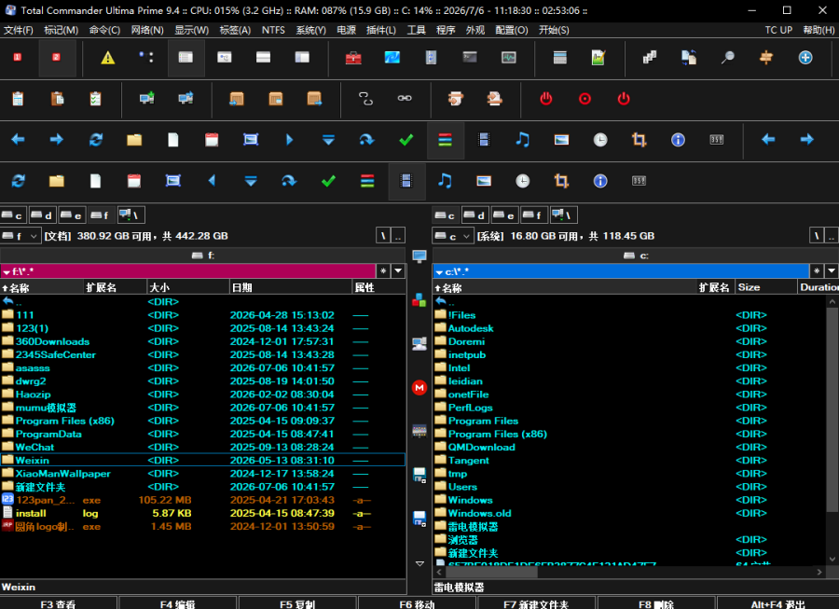Open the red toolbox icon
Image resolution: width=839 pixels, height=609 pixels.
353,57
